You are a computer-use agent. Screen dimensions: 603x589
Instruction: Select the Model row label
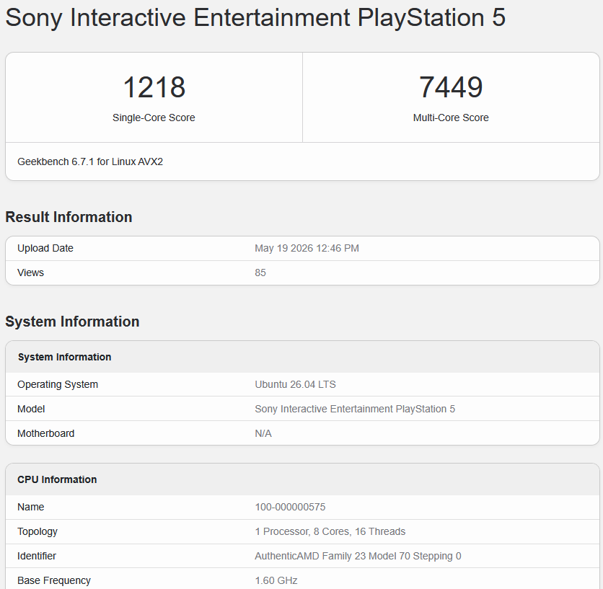tap(31, 409)
